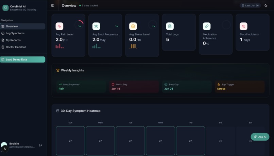Click the 'Weekly Insights' heading
The image size is (274, 156).
click(72, 70)
